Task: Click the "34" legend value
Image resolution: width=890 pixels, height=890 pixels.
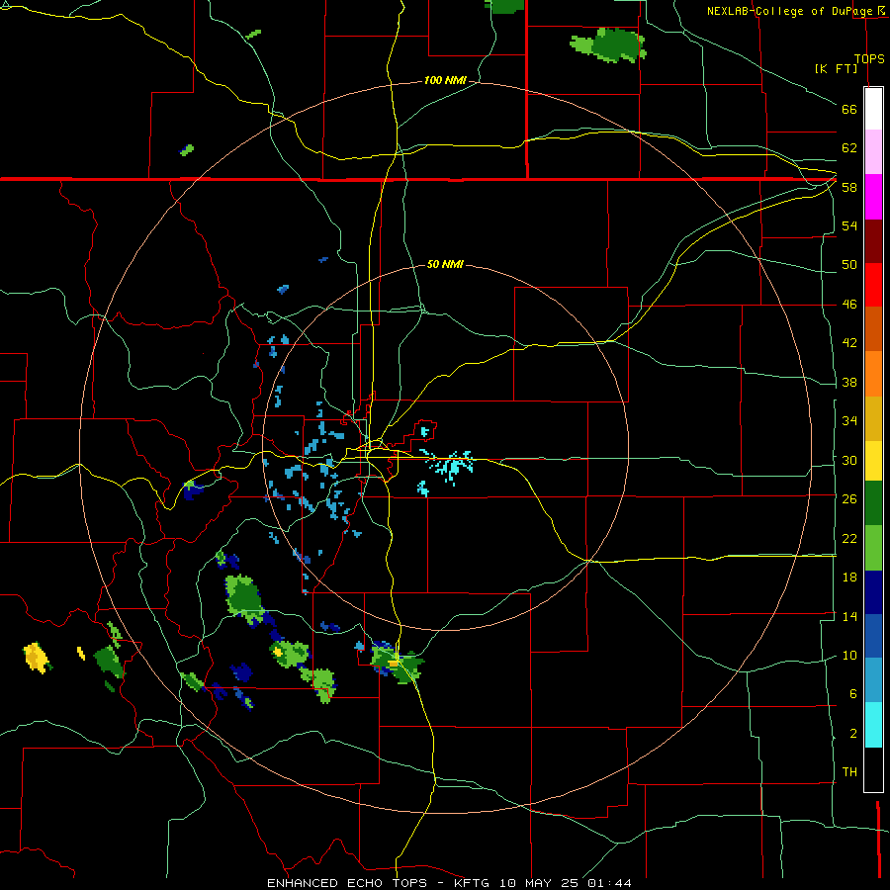Action: pos(849,421)
